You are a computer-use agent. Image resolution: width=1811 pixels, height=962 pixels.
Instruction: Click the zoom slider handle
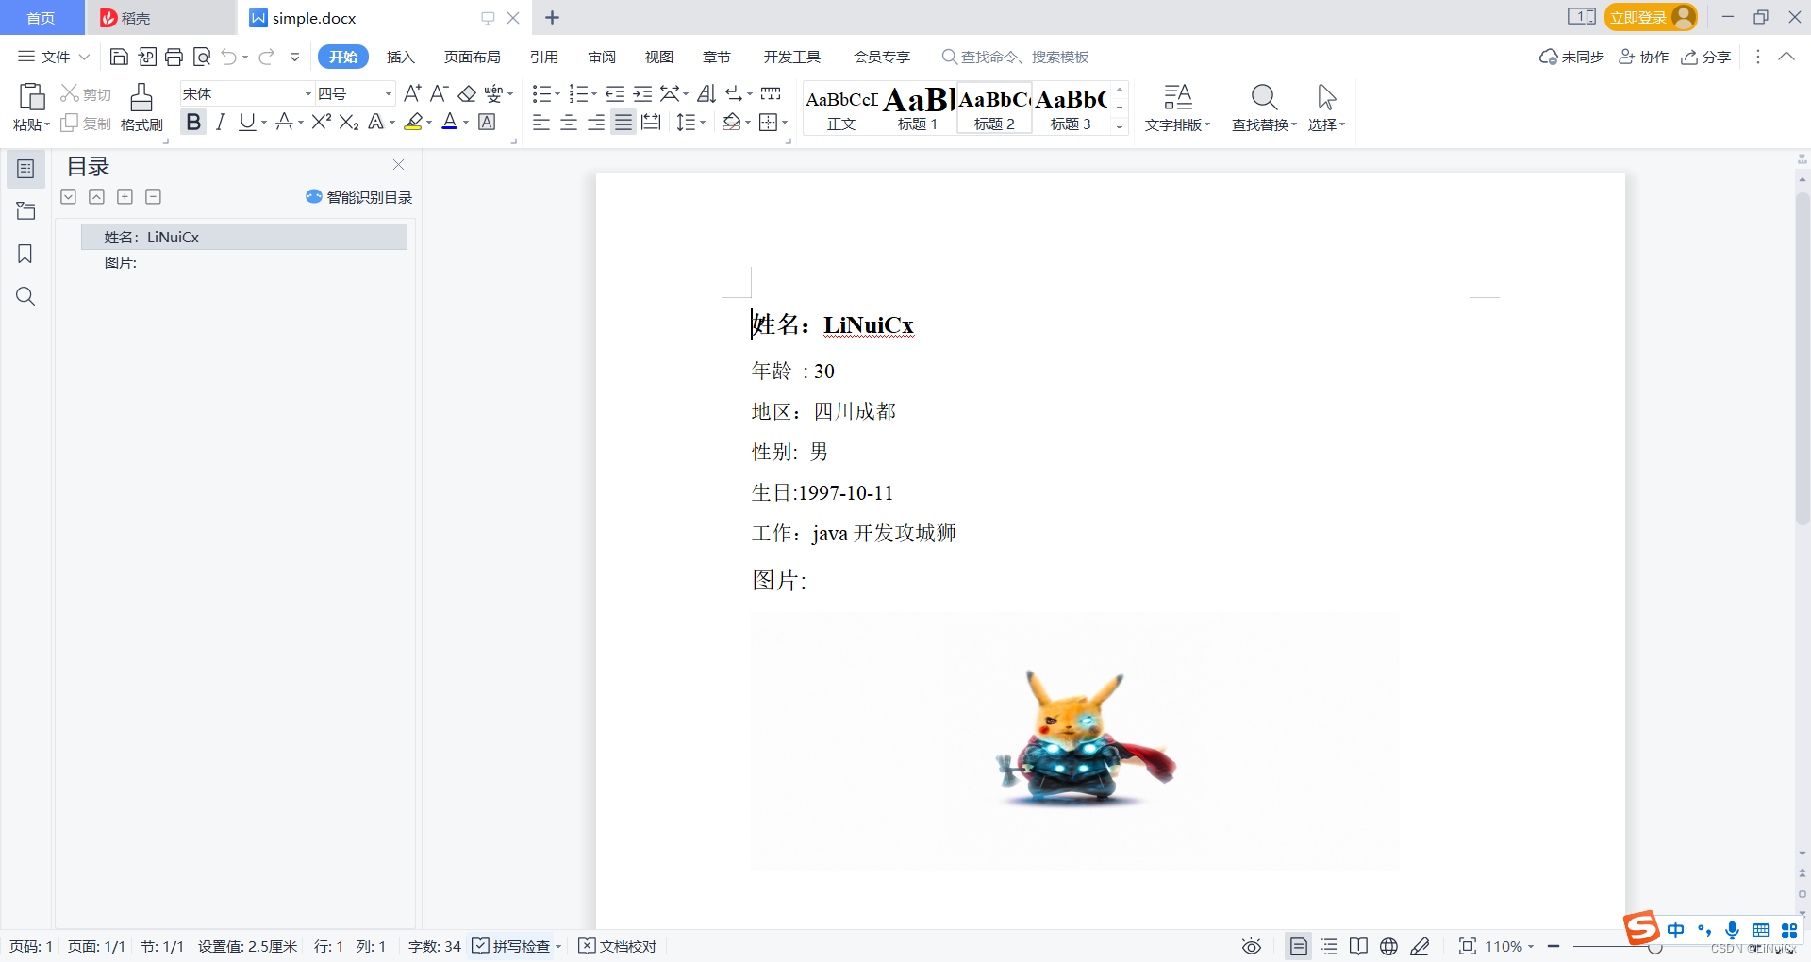click(1654, 946)
